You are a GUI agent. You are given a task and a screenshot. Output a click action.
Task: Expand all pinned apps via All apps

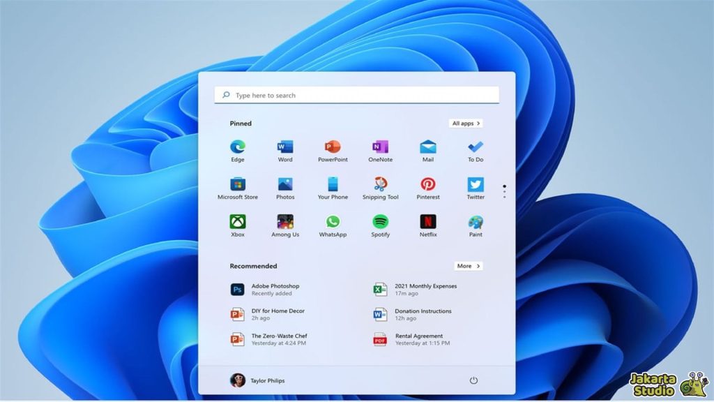[465, 123]
